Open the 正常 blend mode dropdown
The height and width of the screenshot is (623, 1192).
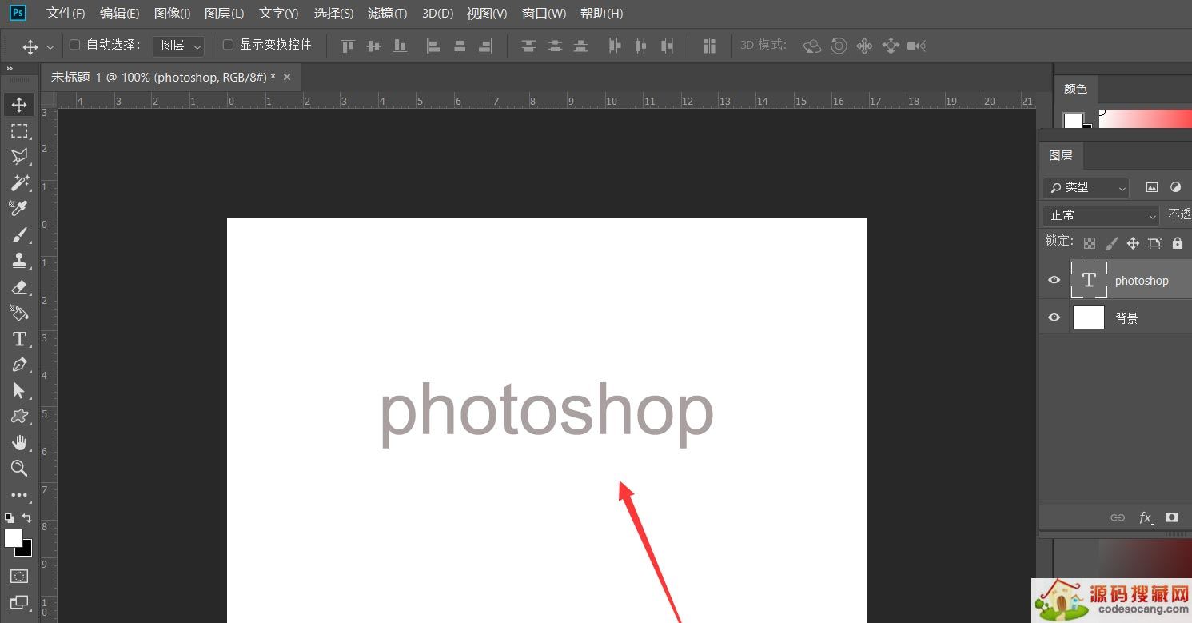pos(1101,215)
